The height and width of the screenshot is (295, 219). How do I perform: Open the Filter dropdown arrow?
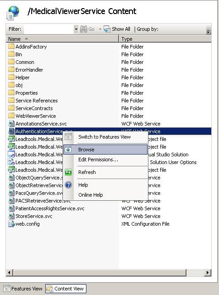click(76, 29)
